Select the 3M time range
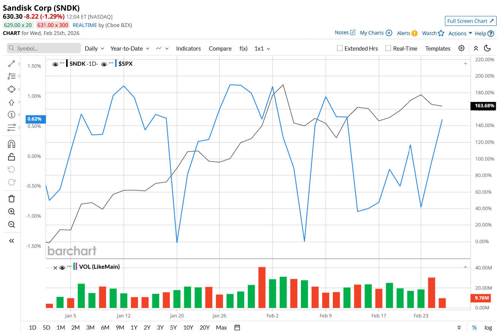The image size is (497, 333). (90, 327)
